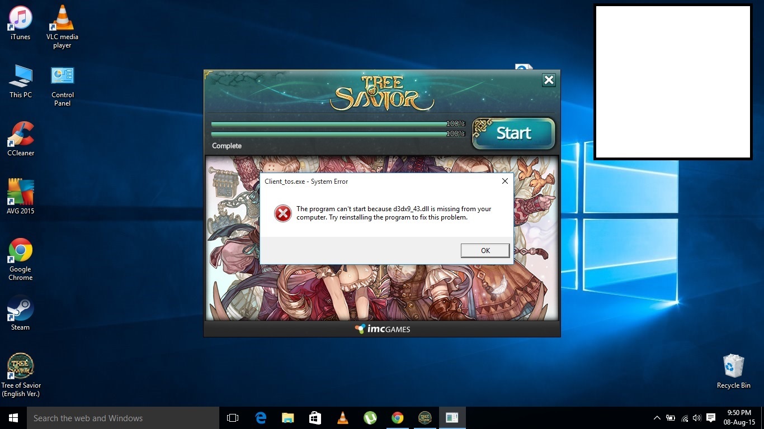Open Task View from the taskbar
764x429 pixels.
pos(233,418)
